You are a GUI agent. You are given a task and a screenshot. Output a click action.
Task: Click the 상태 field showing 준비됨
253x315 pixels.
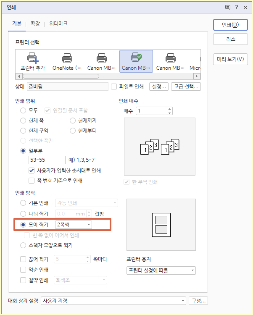(68, 87)
